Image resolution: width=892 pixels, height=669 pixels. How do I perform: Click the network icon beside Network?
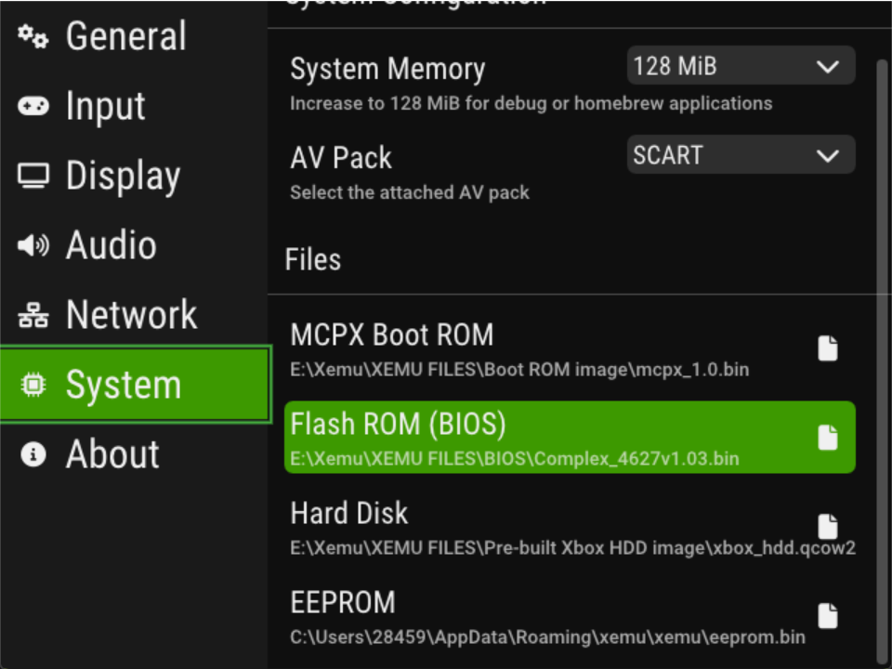coord(33,315)
